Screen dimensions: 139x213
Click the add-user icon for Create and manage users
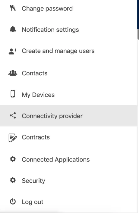coord(13,51)
